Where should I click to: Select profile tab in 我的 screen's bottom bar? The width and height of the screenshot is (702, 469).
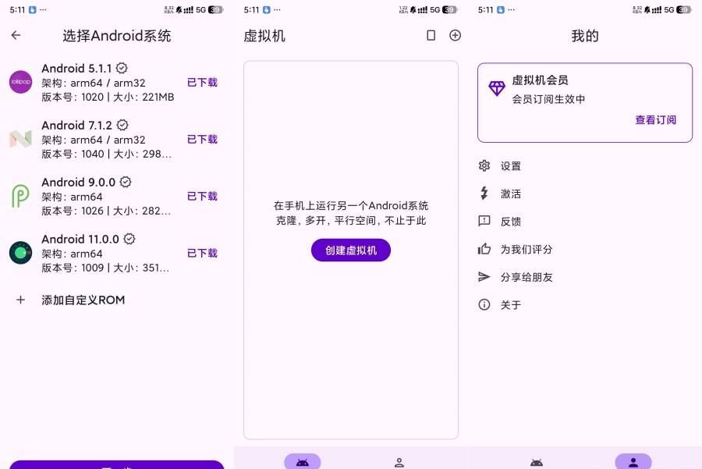tap(633, 462)
